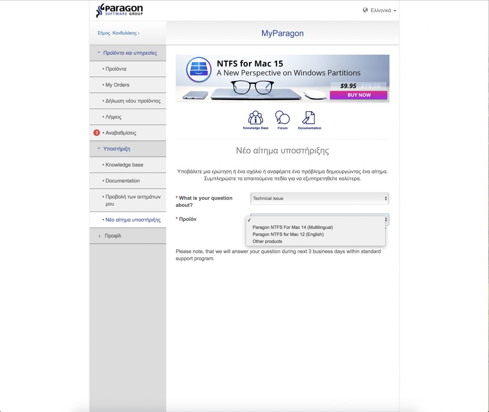
Task: Open the Knowledge Base icon
Action: pyautogui.click(x=256, y=120)
